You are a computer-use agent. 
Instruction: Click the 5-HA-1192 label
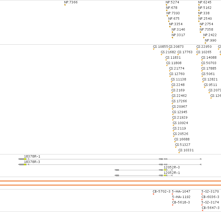point(181,197)
